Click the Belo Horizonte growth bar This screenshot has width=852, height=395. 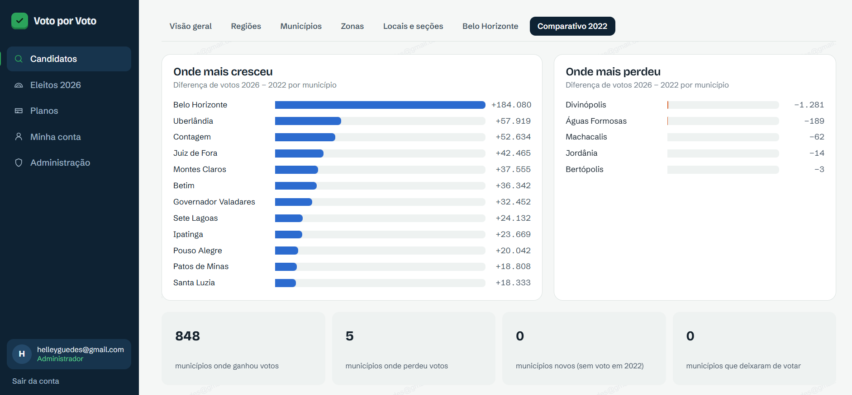point(380,105)
